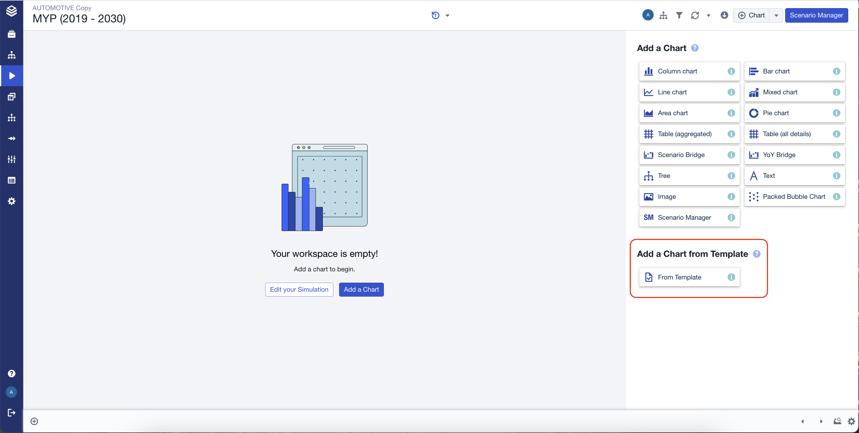Open the hierarchy tree icon in top toolbar

tap(663, 15)
